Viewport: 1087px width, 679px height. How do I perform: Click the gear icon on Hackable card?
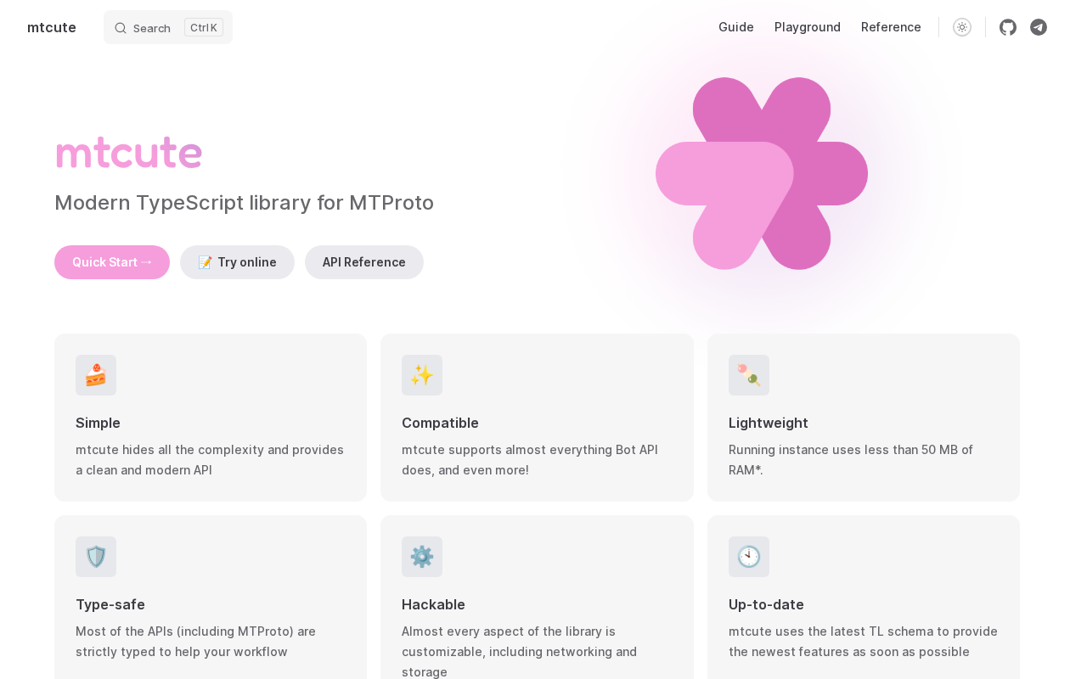422,557
